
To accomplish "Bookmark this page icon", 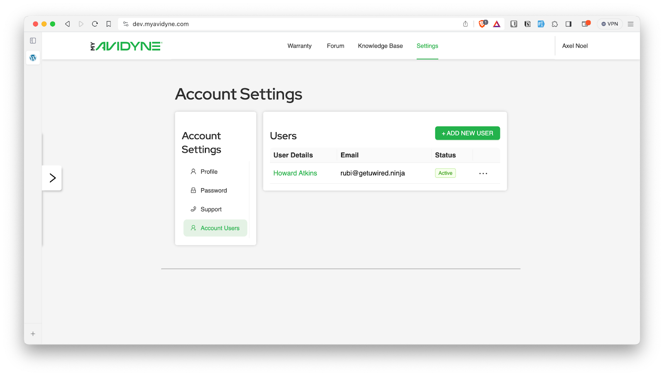I will coord(109,24).
